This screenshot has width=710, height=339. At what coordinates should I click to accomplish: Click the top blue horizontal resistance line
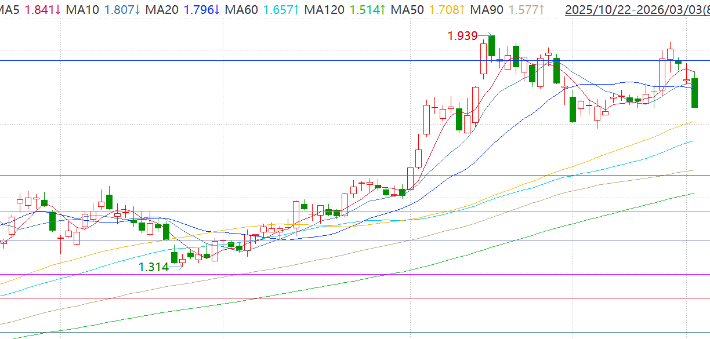coord(348,60)
